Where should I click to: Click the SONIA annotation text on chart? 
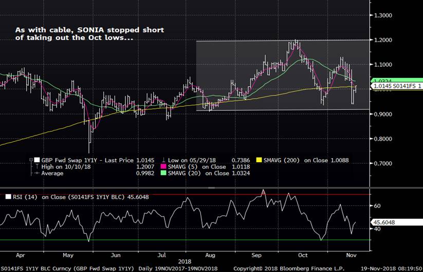(89, 34)
